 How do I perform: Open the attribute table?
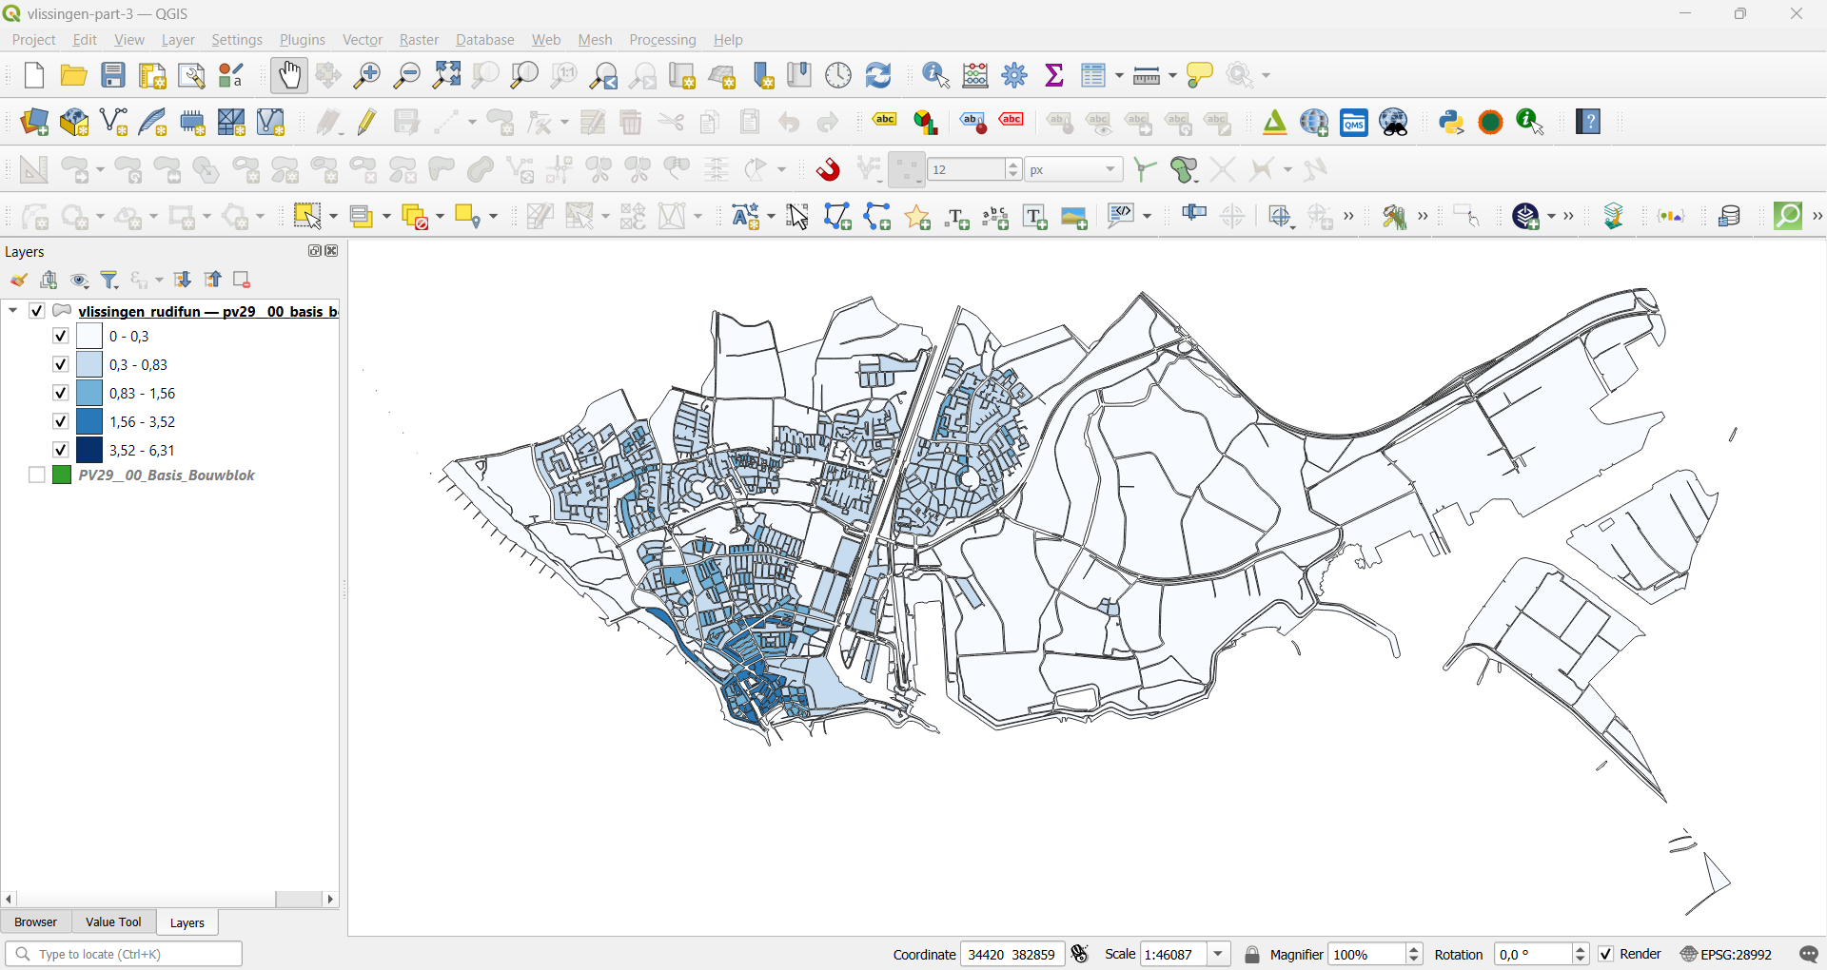1093,75
